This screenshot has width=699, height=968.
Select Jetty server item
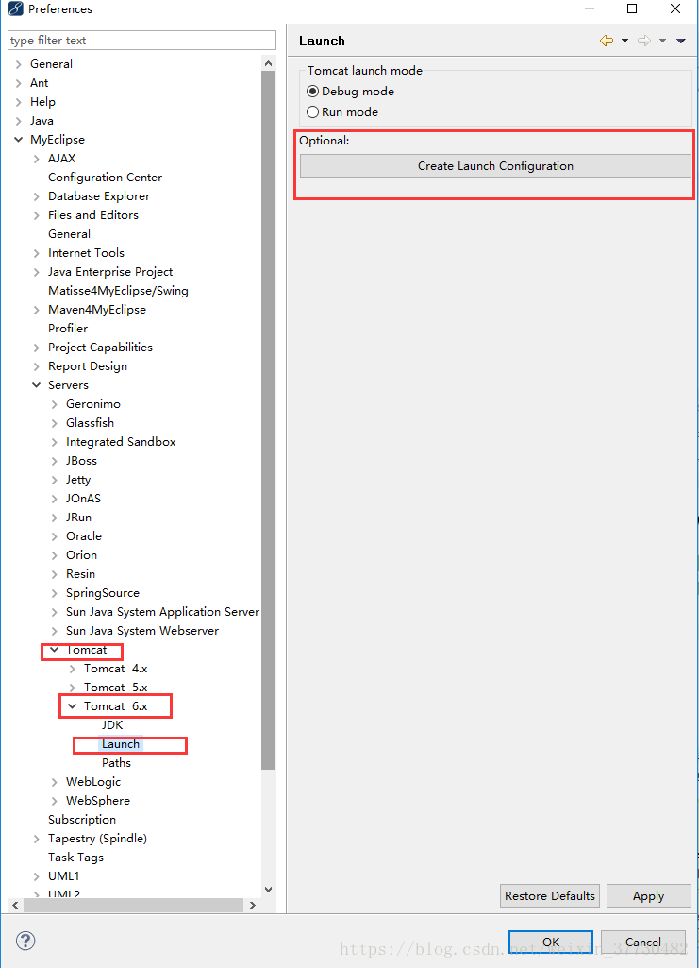[78, 480]
